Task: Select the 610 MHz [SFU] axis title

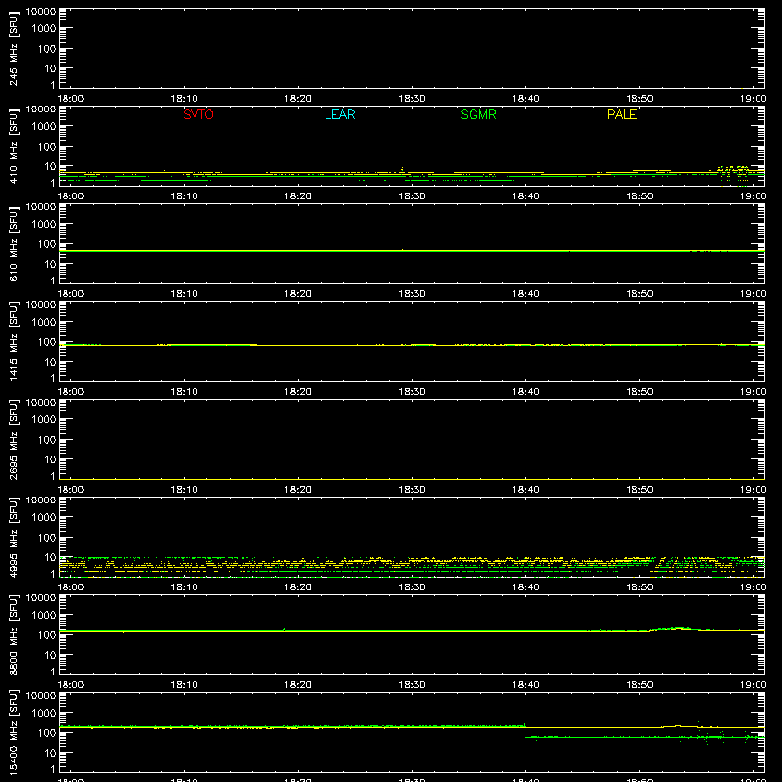Action: [13, 243]
